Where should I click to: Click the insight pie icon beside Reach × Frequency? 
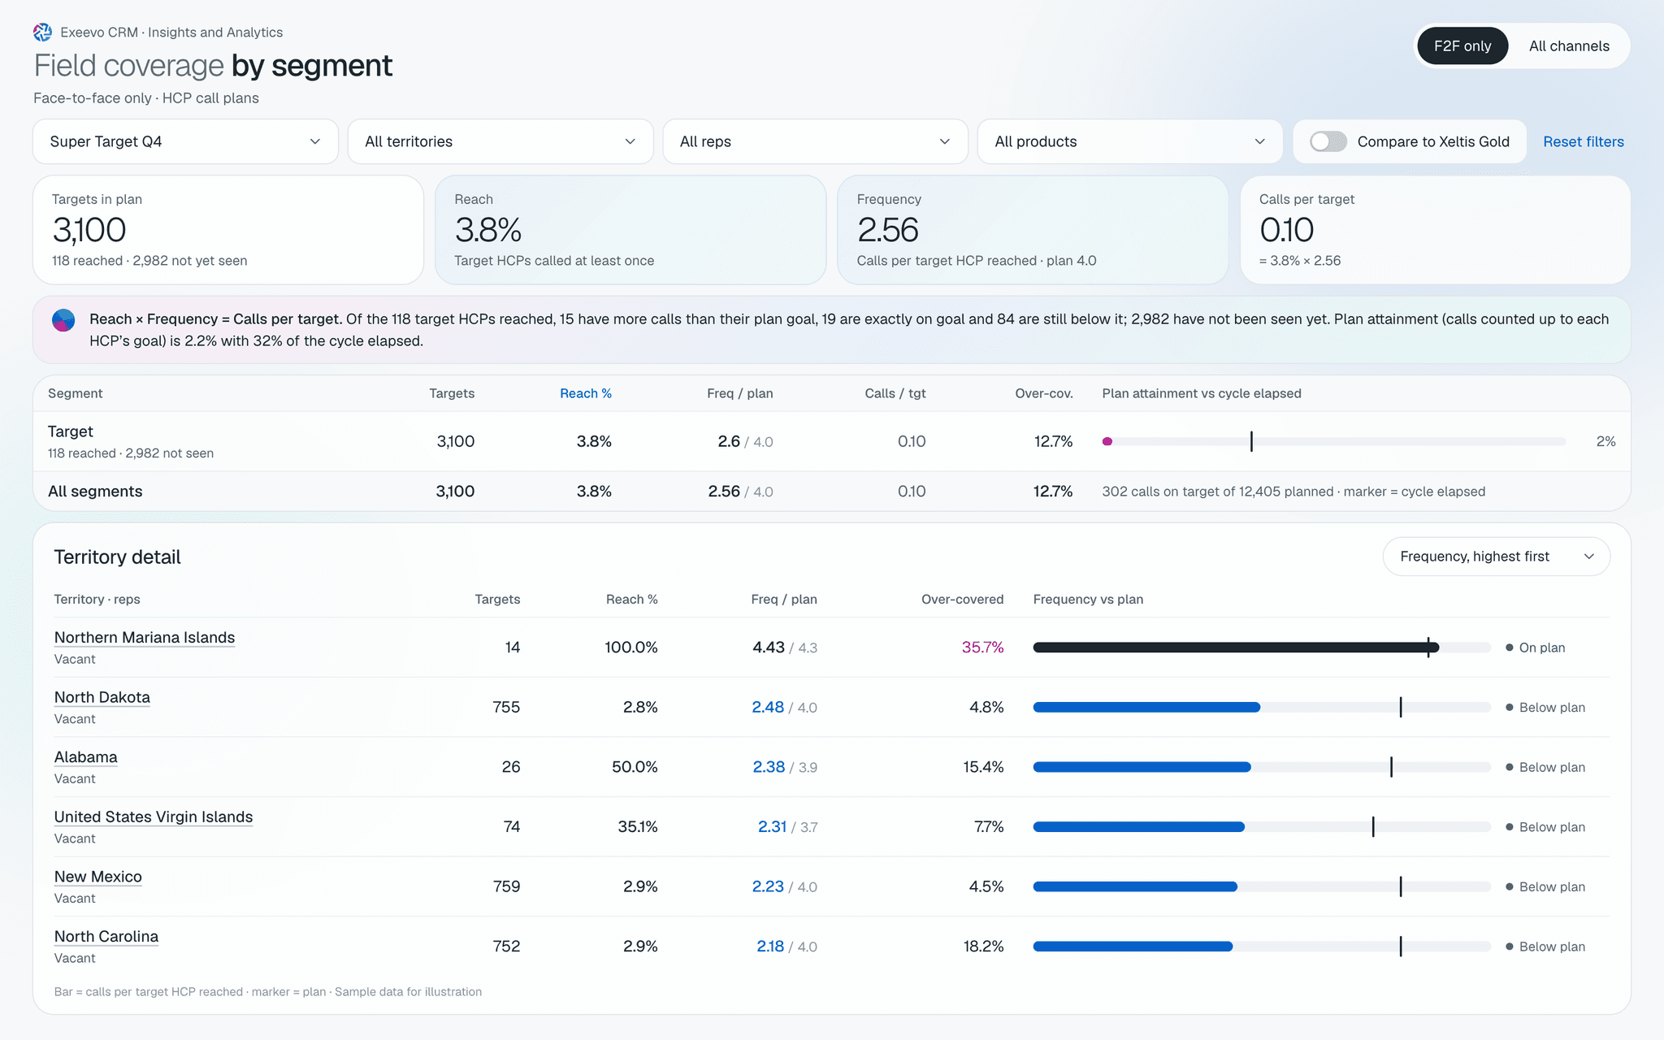point(63,320)
